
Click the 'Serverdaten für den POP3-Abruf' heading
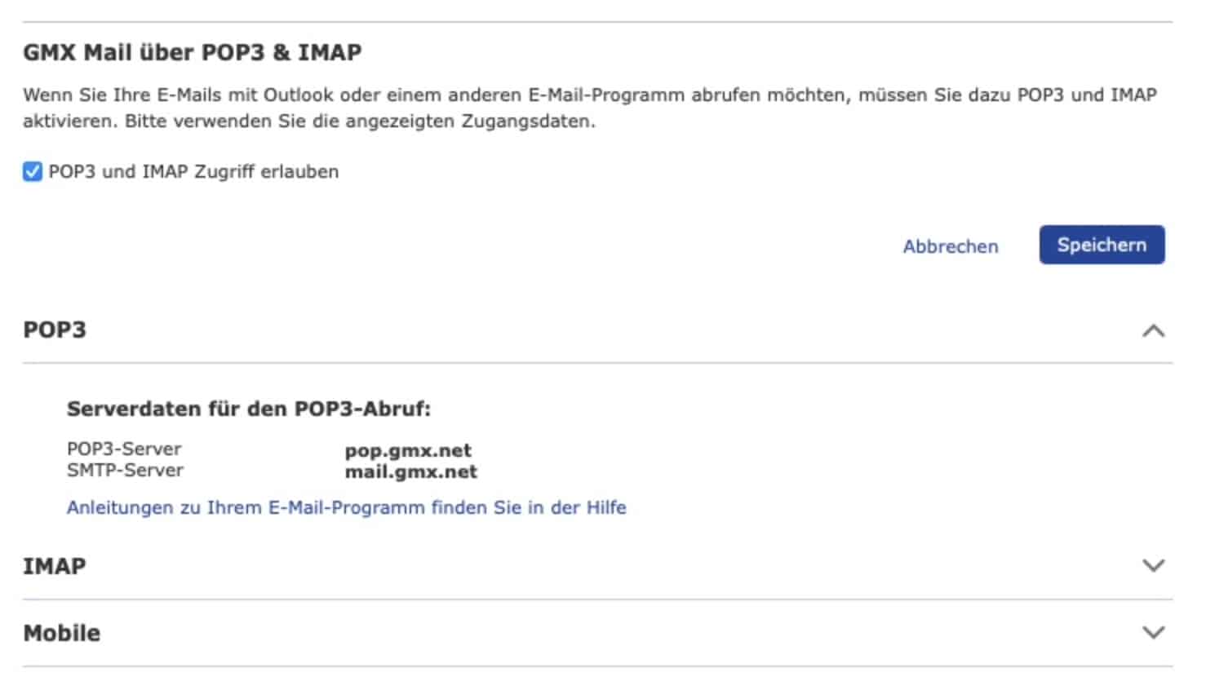248,409
